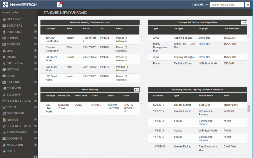Click the Personnel person icon
This screenshot has height=158, width=253.
click(x=4, y=32)
